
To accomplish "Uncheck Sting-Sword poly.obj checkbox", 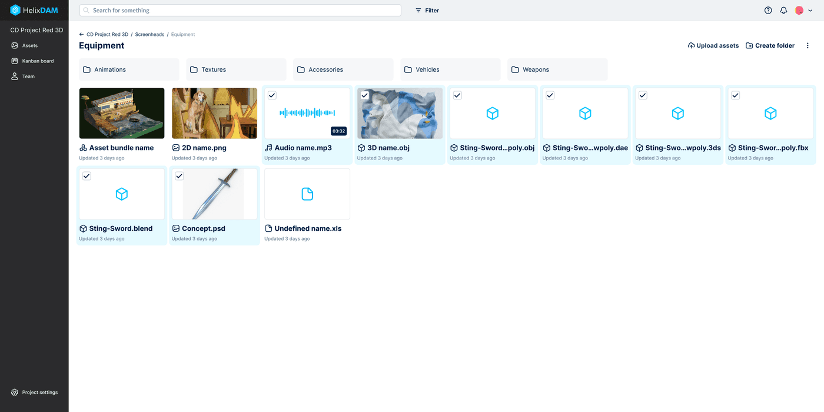I will 457,95.
